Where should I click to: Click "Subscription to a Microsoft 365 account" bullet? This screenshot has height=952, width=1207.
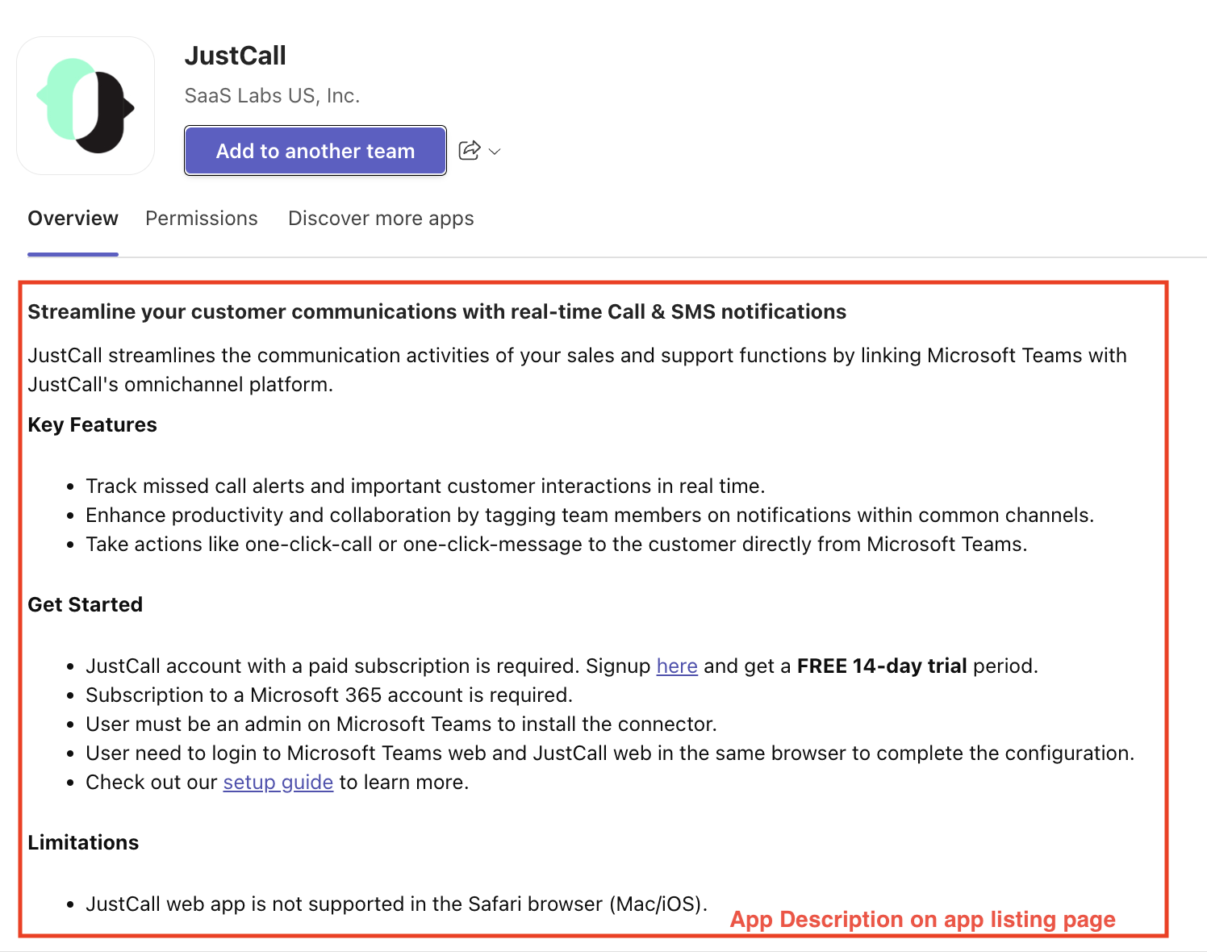click(x=329, y=695)
